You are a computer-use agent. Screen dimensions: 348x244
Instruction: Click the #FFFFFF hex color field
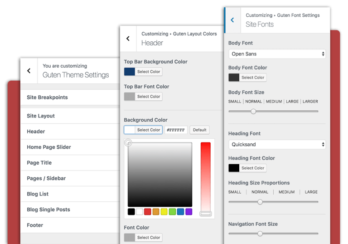[x=176, y=130]
